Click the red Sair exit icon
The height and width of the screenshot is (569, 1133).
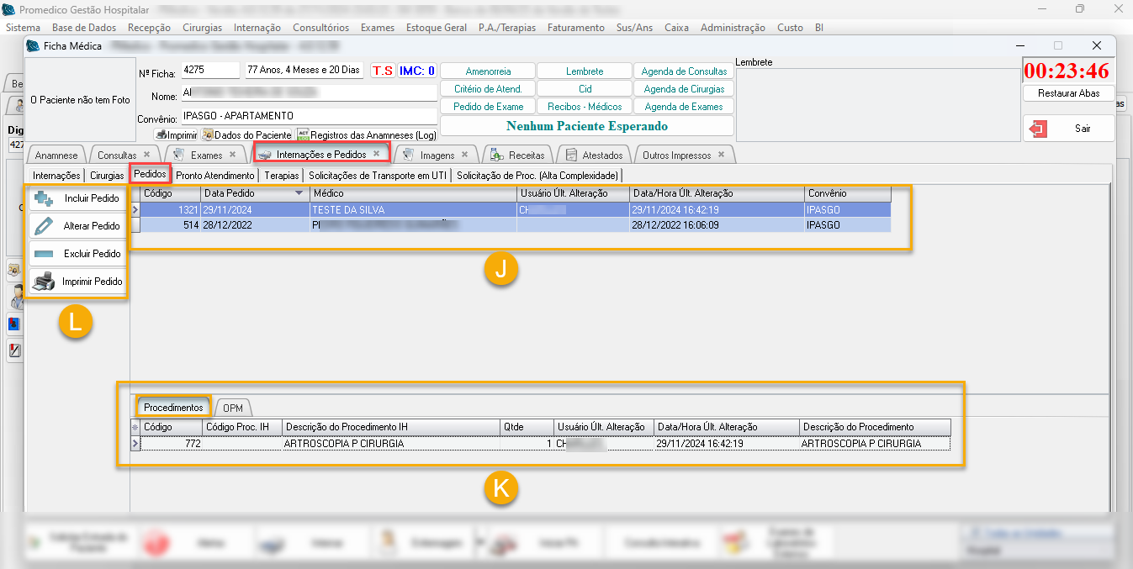[x=1039, y=129]
